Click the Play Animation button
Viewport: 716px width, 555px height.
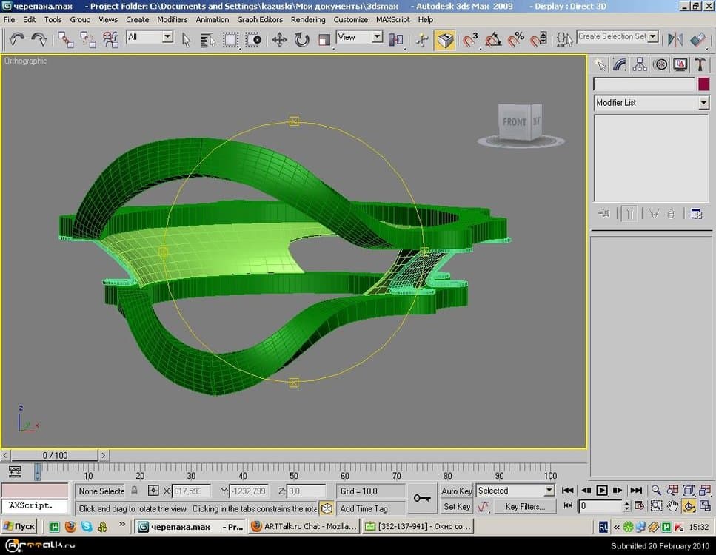click(x=602, y=490)
